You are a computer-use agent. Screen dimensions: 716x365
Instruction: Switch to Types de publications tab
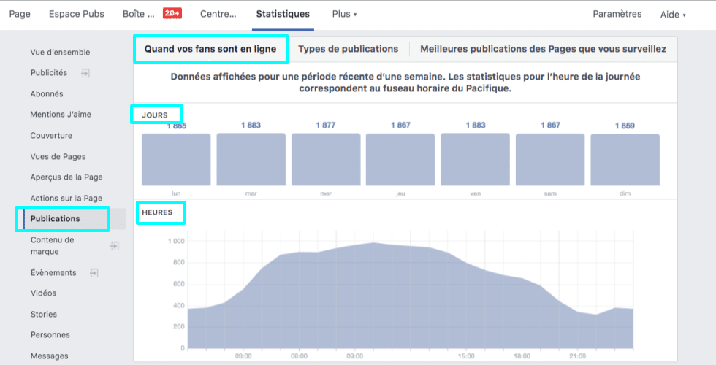[x=348, y=49]
